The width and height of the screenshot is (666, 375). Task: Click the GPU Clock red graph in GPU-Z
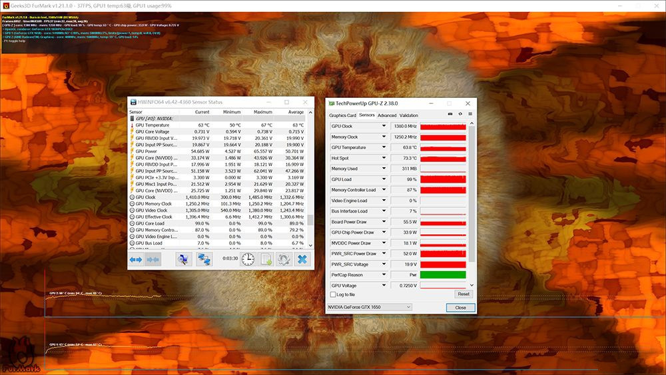443,126
